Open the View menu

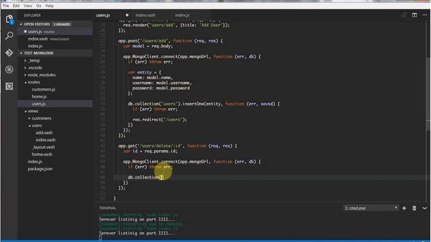click(x=28, y=5)
